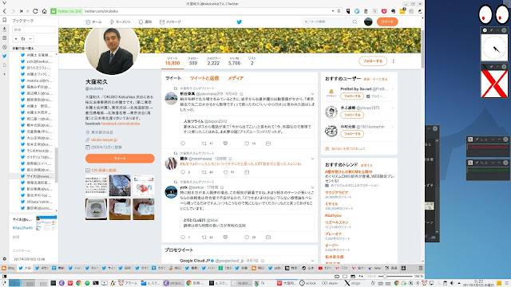Open the facebook.com/okuboka link in bio
The image size is (511, 287).
point(121,124)
